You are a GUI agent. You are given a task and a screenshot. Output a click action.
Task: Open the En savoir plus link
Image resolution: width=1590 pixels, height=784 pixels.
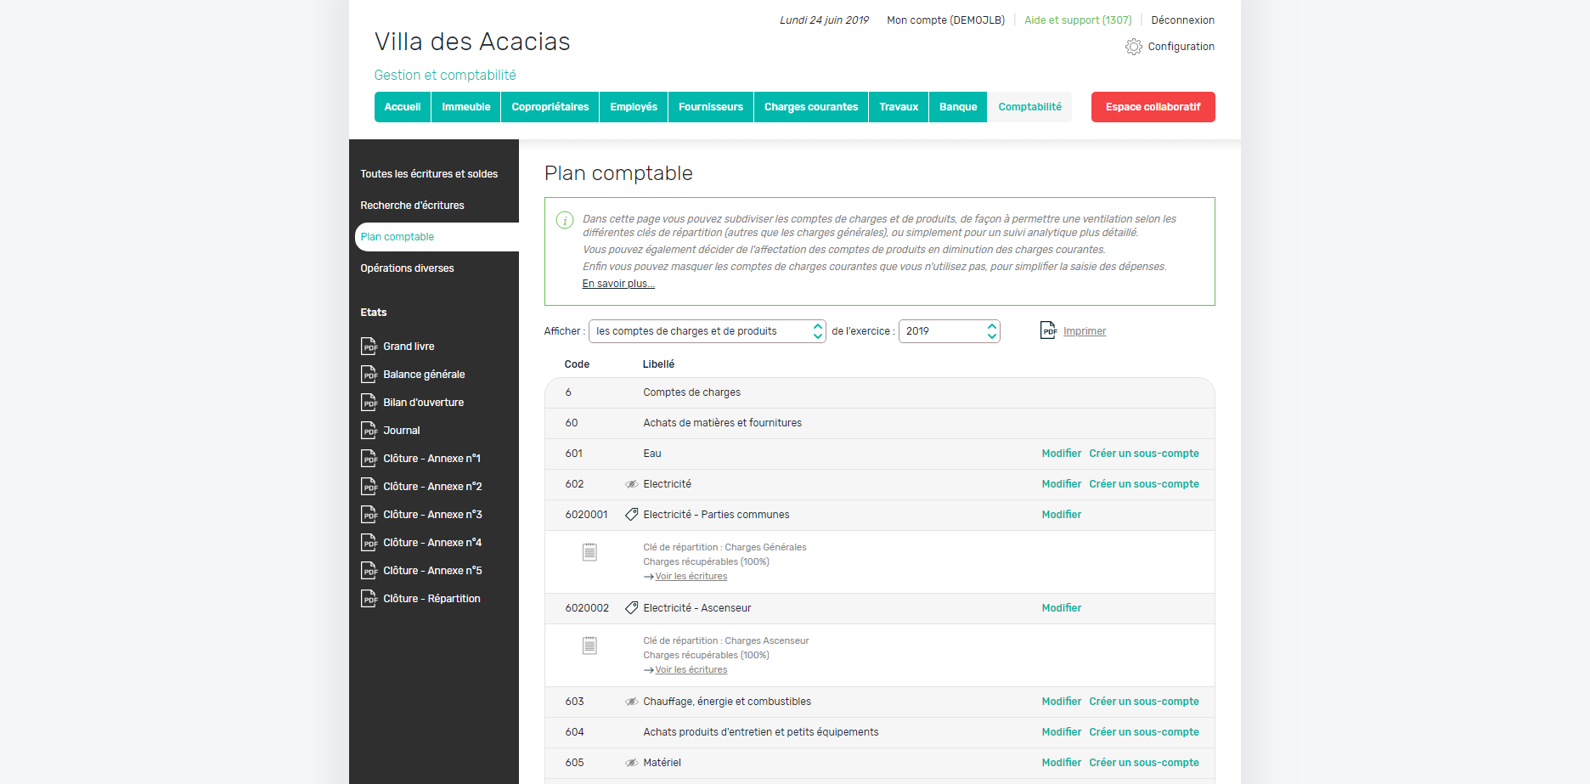[x=617, y=284]
